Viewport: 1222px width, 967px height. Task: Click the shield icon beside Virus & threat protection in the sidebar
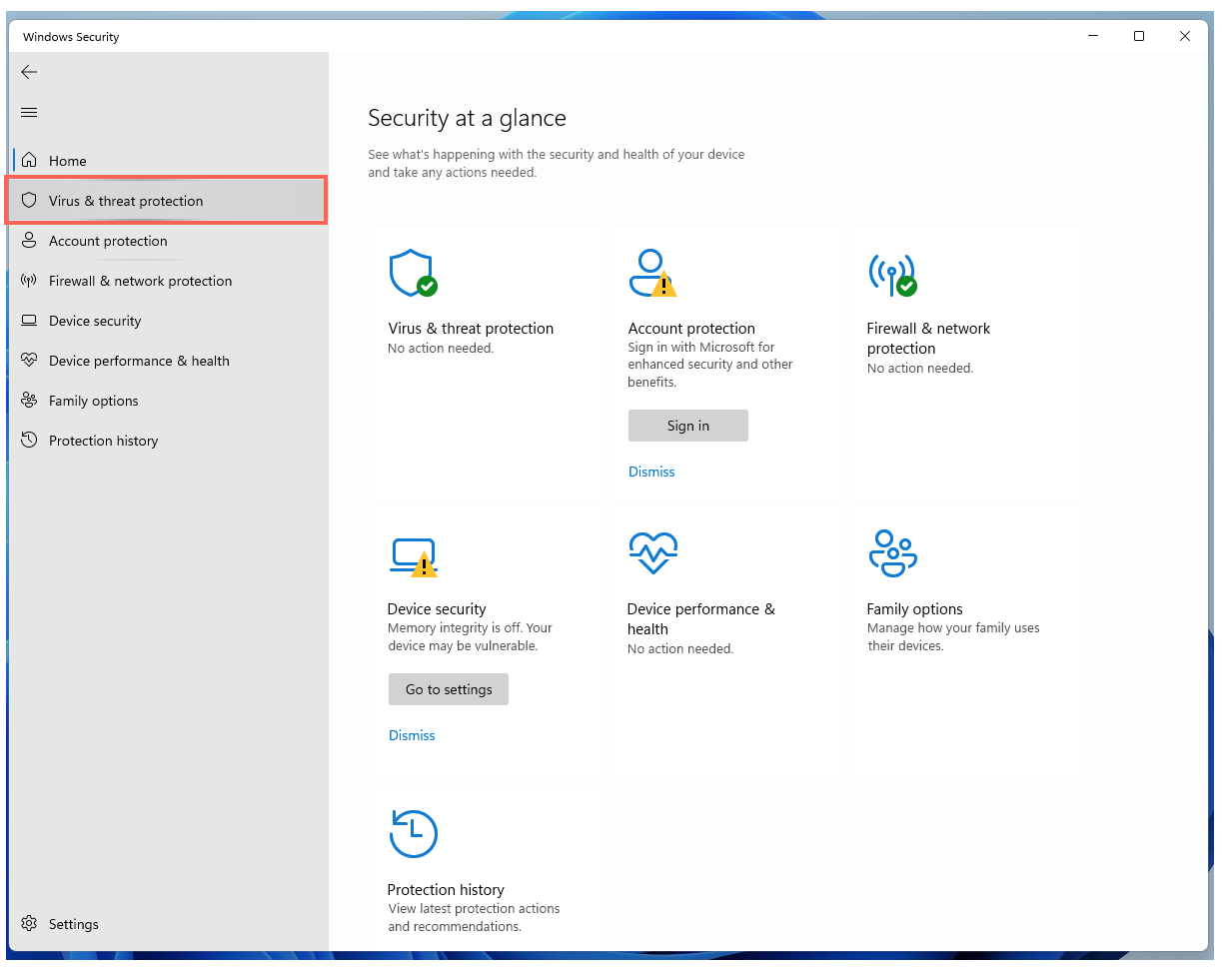point(29,200)
